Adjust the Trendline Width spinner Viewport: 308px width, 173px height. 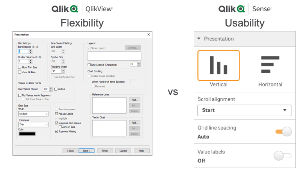tap(63, 71)
